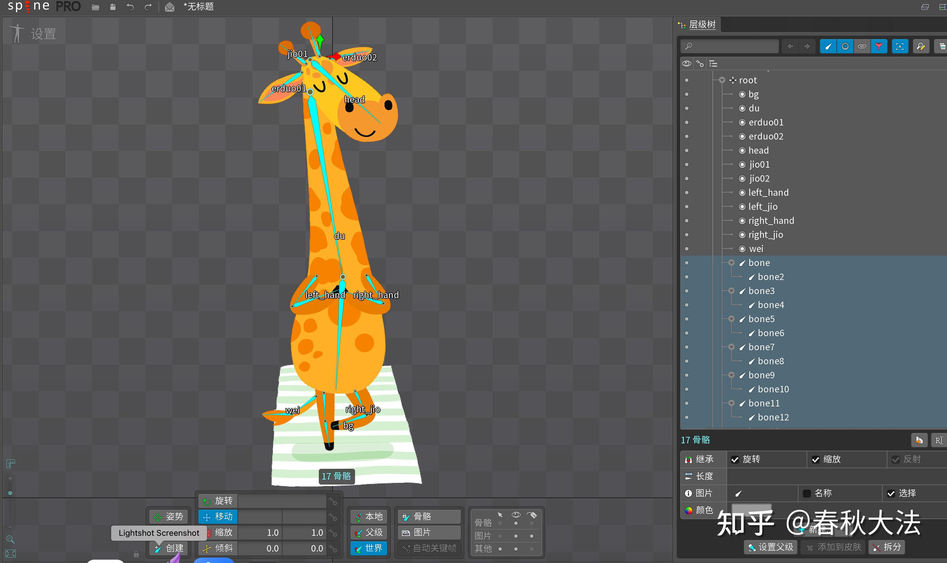The height and width of the screenshot is (563, 947).
Task: Click the redo arrow icon
Action: click(x=148, y=7)
